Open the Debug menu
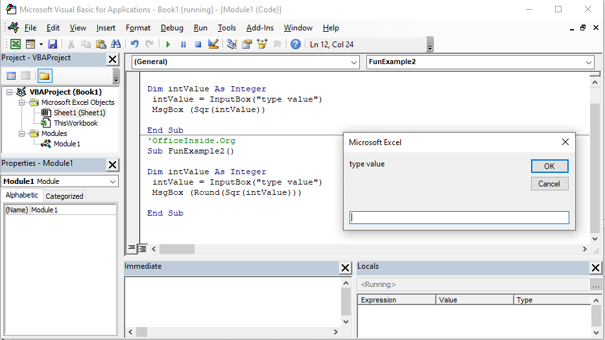605x340 pixels. 172,28
